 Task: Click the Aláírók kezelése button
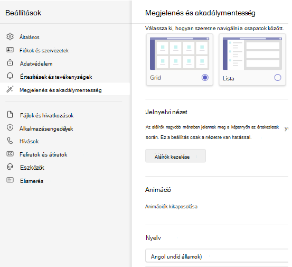(175, 156)
